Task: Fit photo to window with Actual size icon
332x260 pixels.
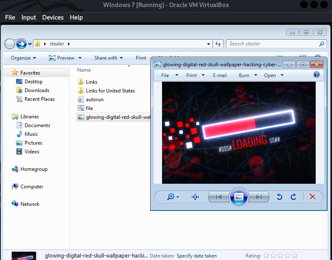Action: 195,197
